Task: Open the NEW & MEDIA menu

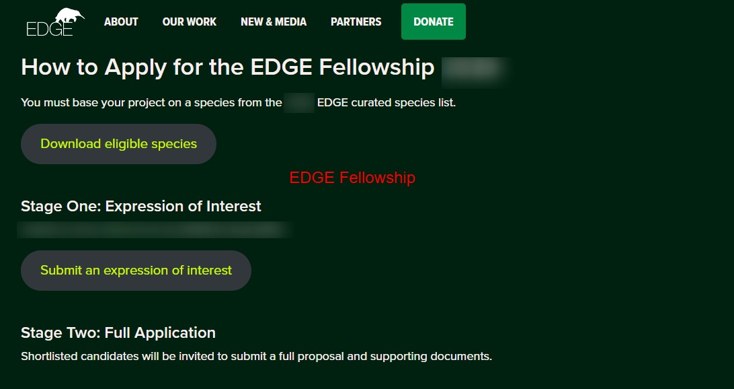Action: coord(274,22)
